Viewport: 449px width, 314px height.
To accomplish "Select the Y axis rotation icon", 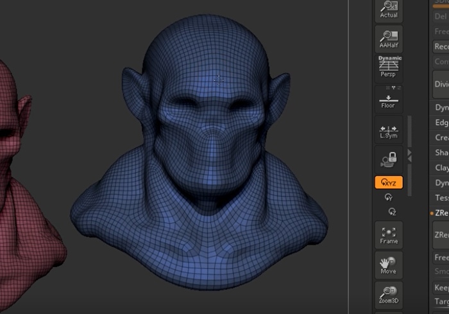I will click(389, 198).
